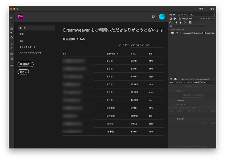225x160 pixels.
Task: Expand the サイト - webuya.info folder tree
Action: (169, 33)
